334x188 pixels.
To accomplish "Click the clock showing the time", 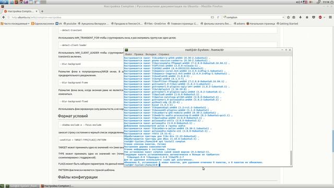I will point(326,2).
